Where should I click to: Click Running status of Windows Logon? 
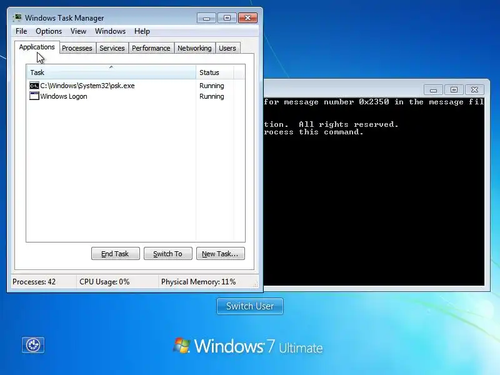pyautogui.click(x=212, y=96)
